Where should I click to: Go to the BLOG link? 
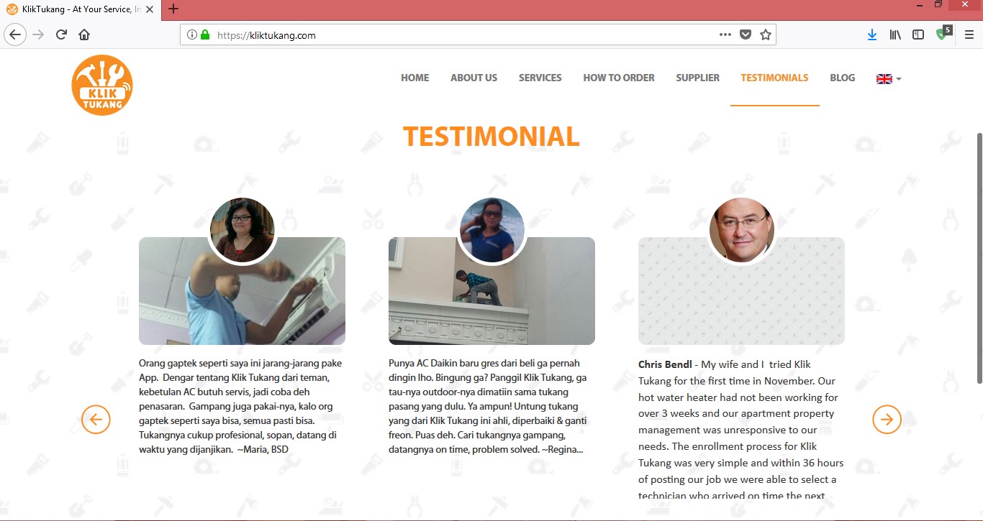(x=842, y=78)
